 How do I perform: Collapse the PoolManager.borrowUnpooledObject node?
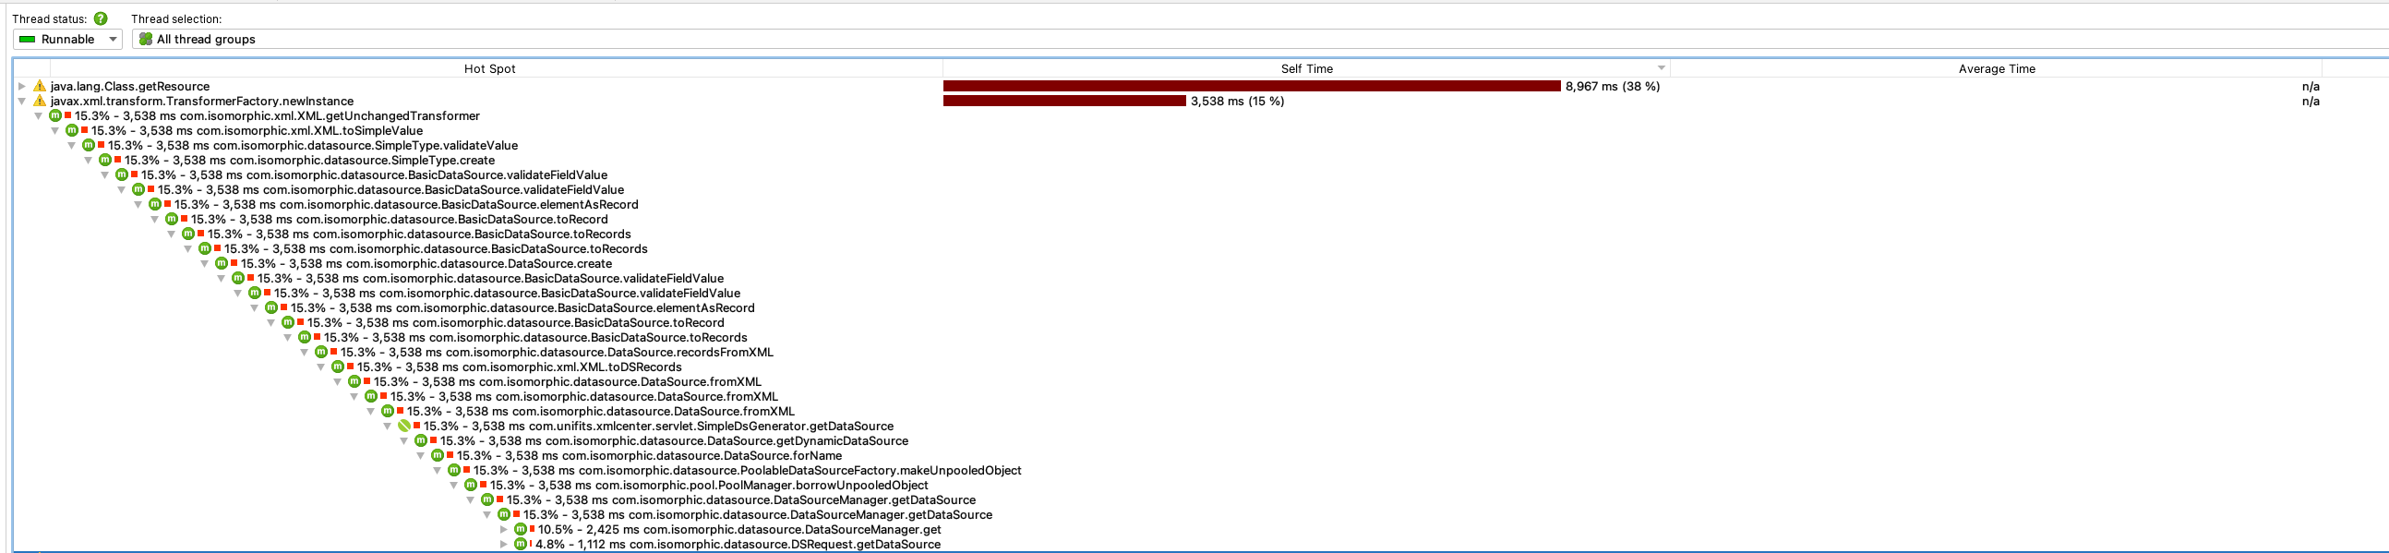click(x=455, y=486)
